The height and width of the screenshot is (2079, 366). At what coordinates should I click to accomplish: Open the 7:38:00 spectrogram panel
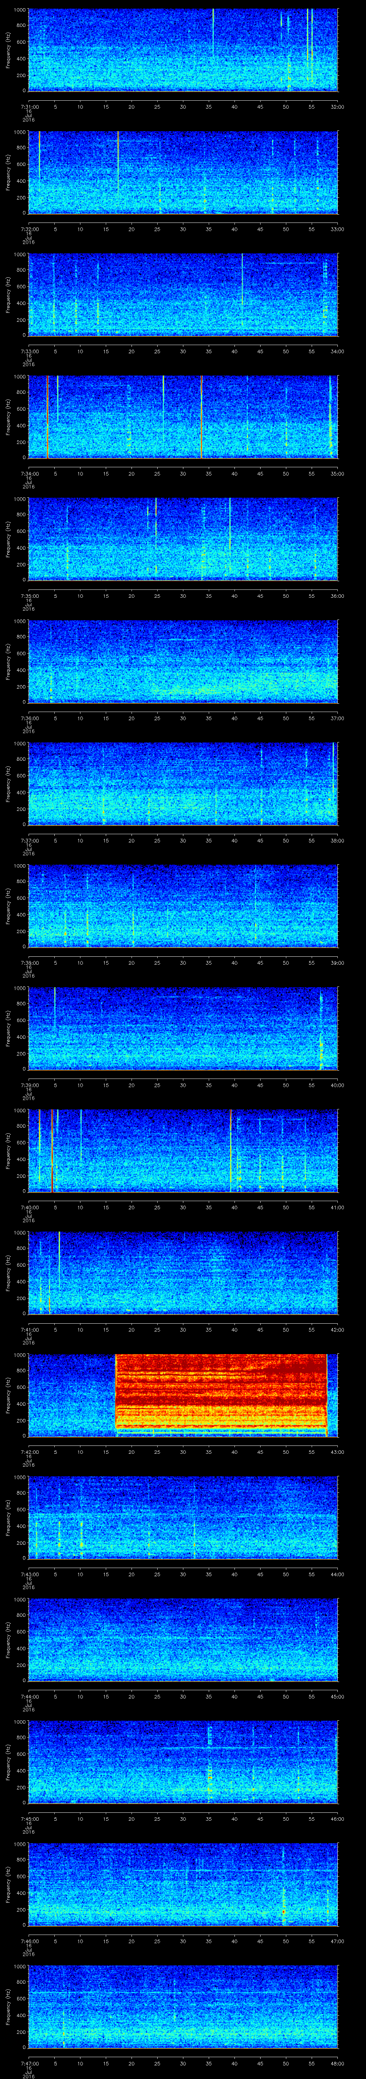click(183, 905)
